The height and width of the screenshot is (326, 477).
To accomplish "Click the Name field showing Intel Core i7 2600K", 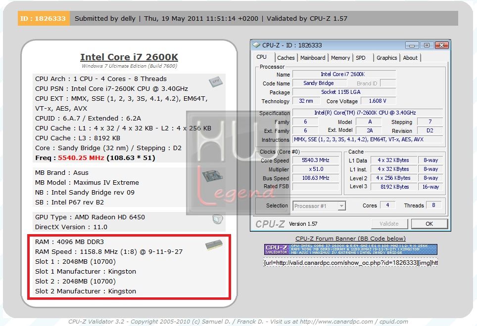I will (344, 74).
